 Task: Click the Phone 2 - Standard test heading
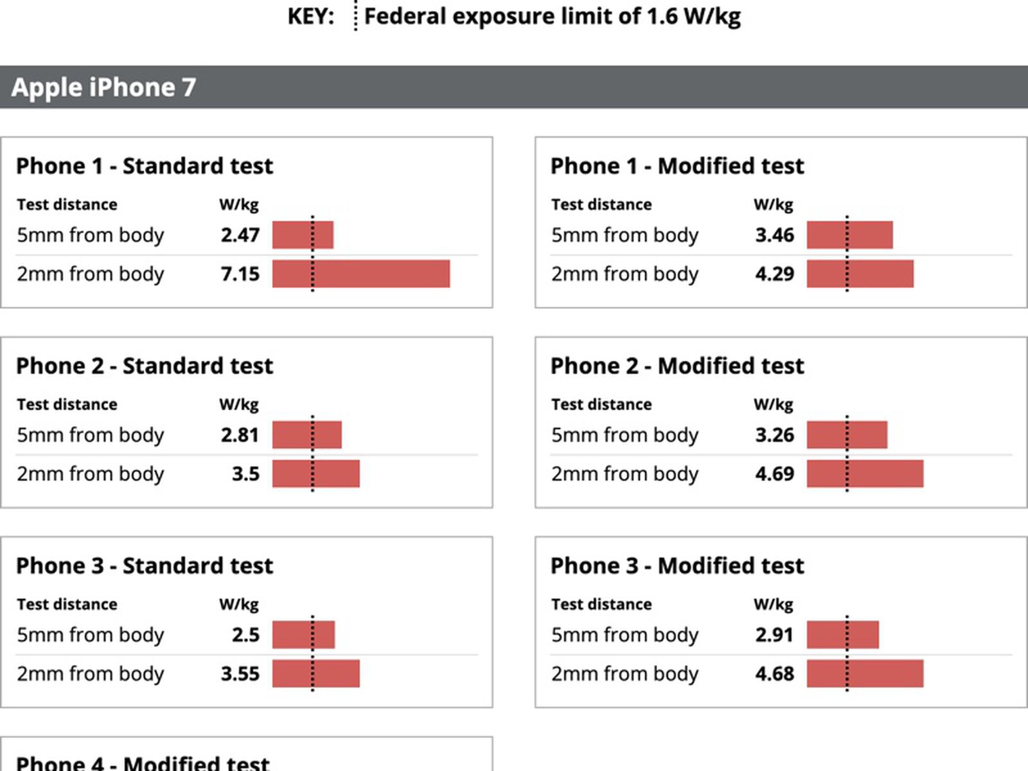[145, 366]
